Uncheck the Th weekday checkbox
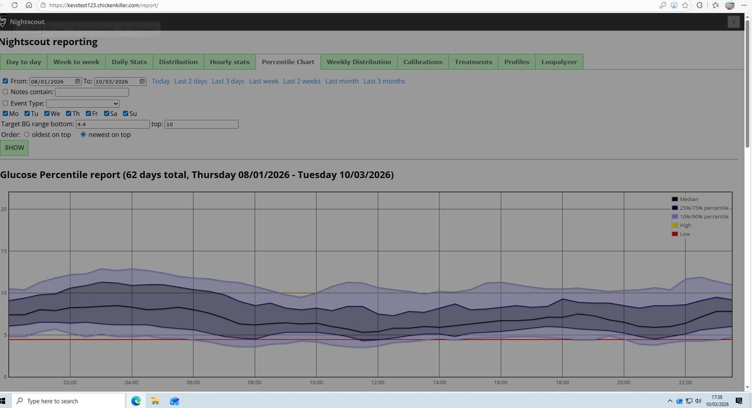This screenshot has height=408, width=752. coord(68,113)
